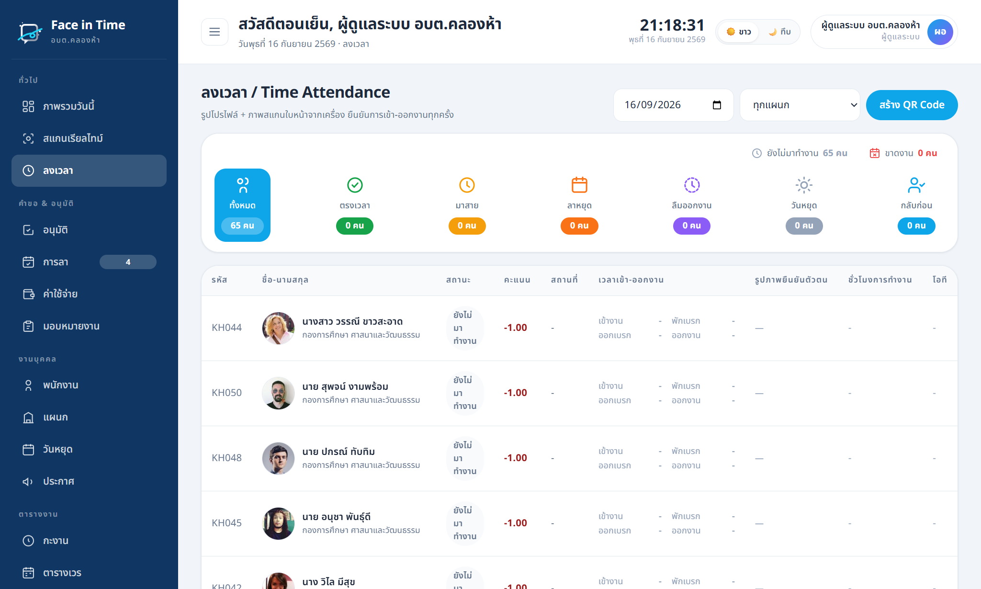This screenshot has height=589, width=981.
Task: Click the purple clock icon for ลืมออกงาน
Action: 692,185
